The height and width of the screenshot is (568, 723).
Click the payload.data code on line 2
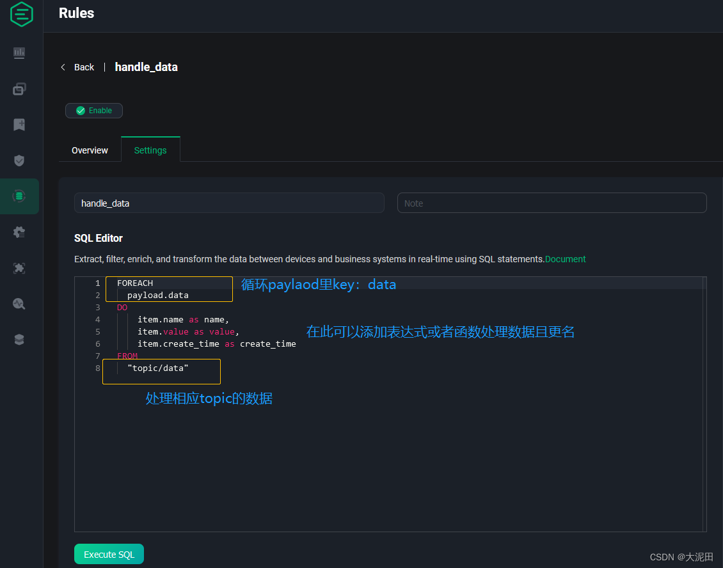[157, 295]
